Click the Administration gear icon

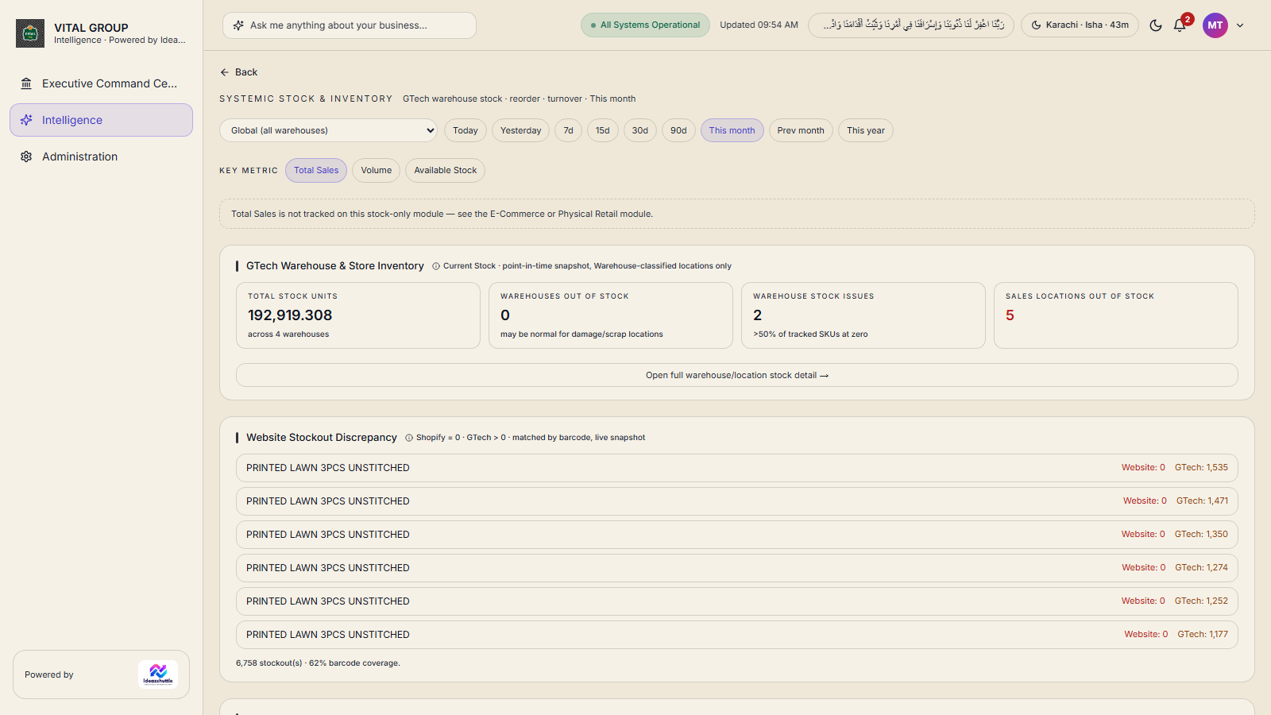coord(26,157)
